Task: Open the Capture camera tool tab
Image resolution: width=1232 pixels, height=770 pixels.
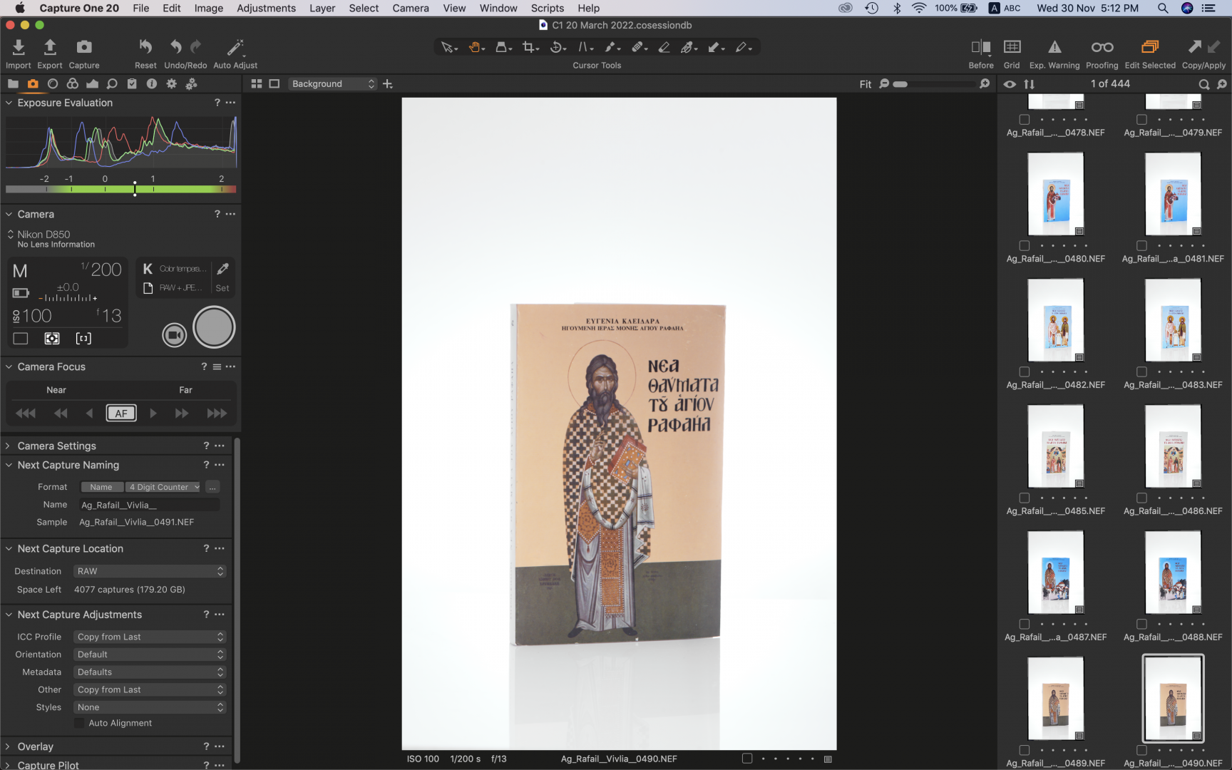Action: click(33, 83)
